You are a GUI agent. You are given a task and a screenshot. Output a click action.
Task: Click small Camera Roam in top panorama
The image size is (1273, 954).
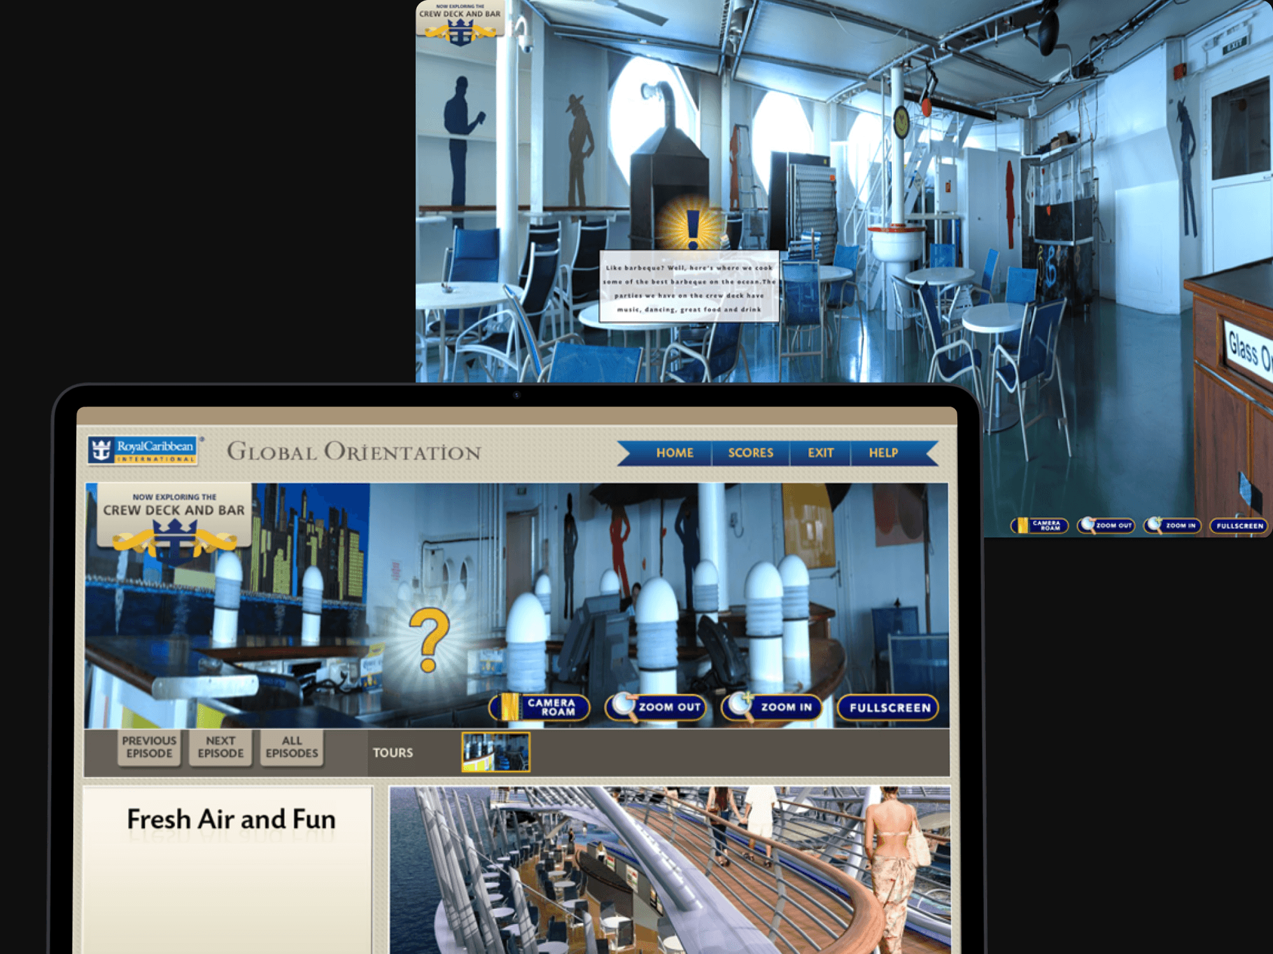click(1039, 525)
